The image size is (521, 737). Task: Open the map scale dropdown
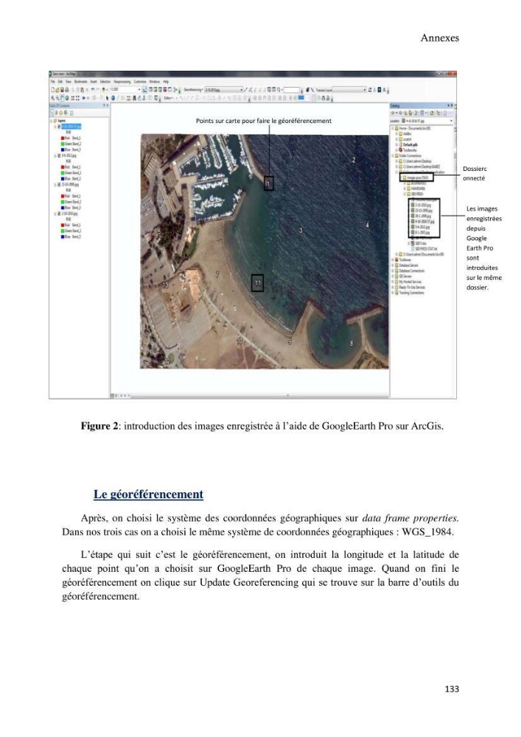click(139, 89)
